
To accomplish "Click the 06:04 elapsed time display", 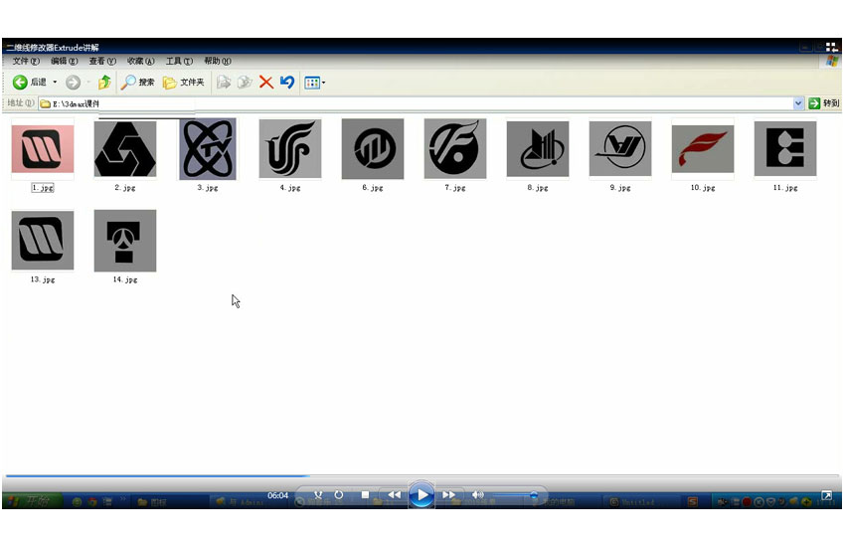I will pyautogui.click(x=277, y=495).
